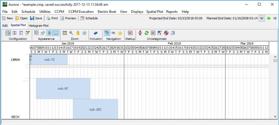The image size is (279, 125).
Task: Click the vertical scrollbar down arrow
Action: click(275, 117)
